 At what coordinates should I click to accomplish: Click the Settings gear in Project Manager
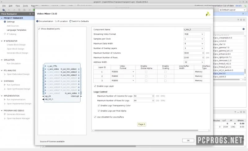pos(5,22)
